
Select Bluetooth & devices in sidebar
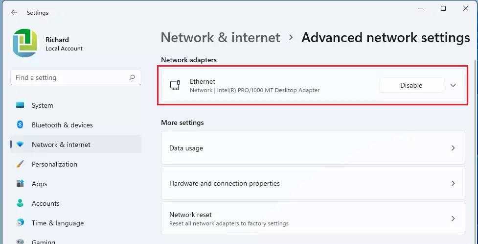(x=62, y=125)
